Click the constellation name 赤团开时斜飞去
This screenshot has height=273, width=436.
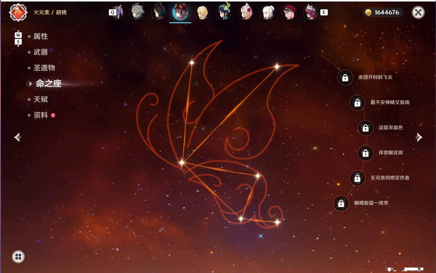pos(375,77)
